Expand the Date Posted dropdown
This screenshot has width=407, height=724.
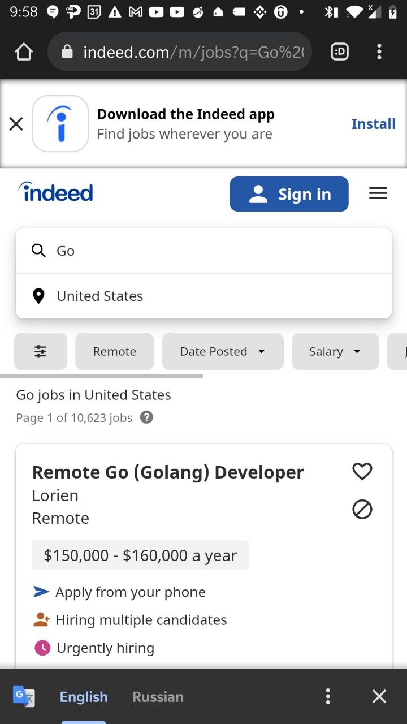(223, 351)
